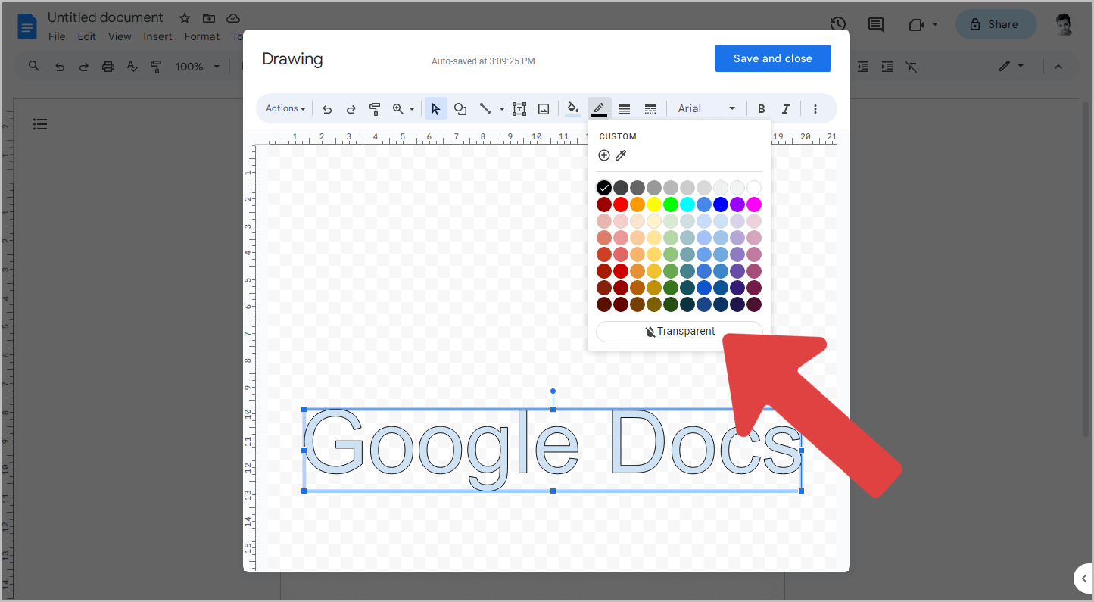Open the border weight menu
The width and height of the screenshot is (1094, 602).
point(625,109)
